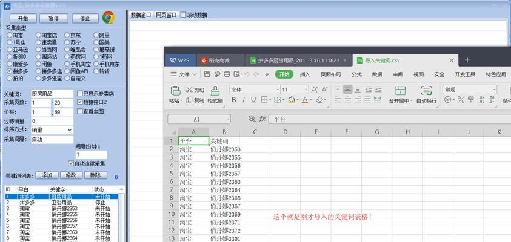Increase font size with large A icon
The height and width of the screenshot is (242, 511).
314,90
